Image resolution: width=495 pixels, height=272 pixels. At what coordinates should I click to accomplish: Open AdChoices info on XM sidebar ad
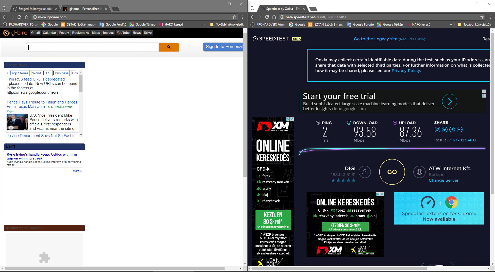pyautogui.click(x=287, y=119)
